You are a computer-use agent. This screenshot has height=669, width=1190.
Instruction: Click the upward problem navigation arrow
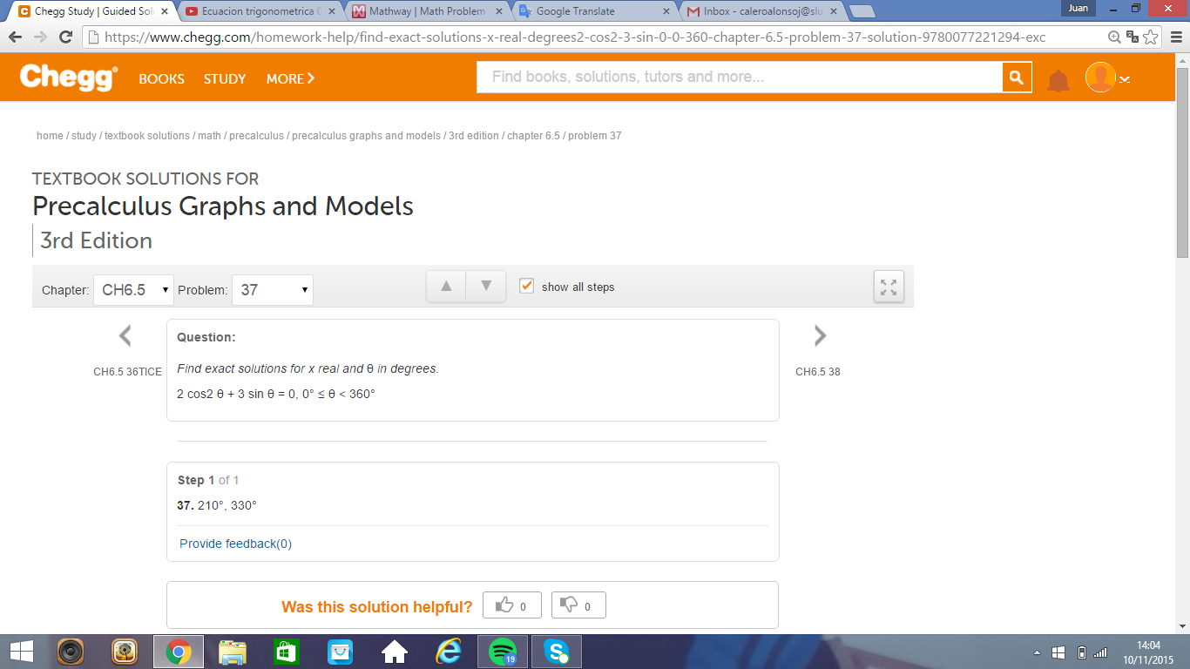point(445,286)
